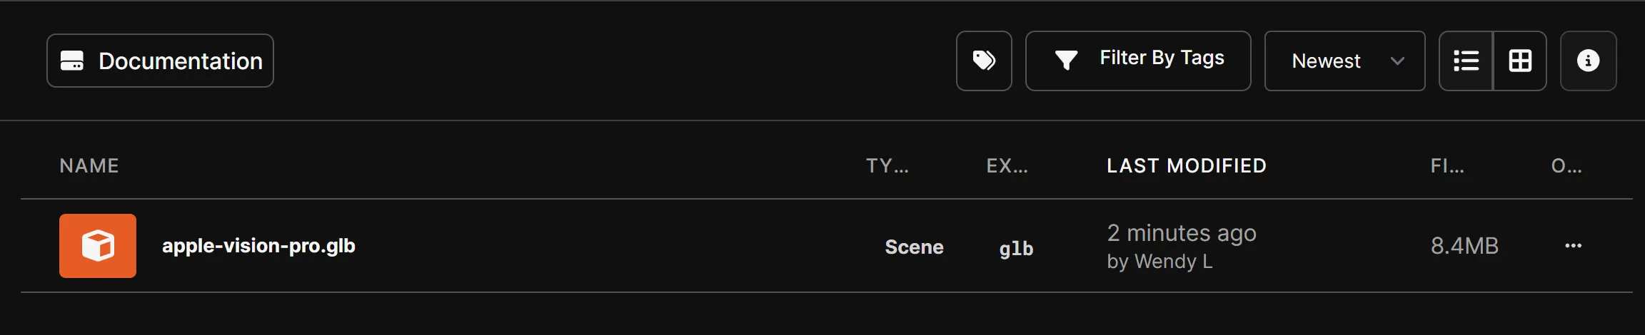
Task: Open more options for apple-vision-pro.glb
Action: [1573, 246]
